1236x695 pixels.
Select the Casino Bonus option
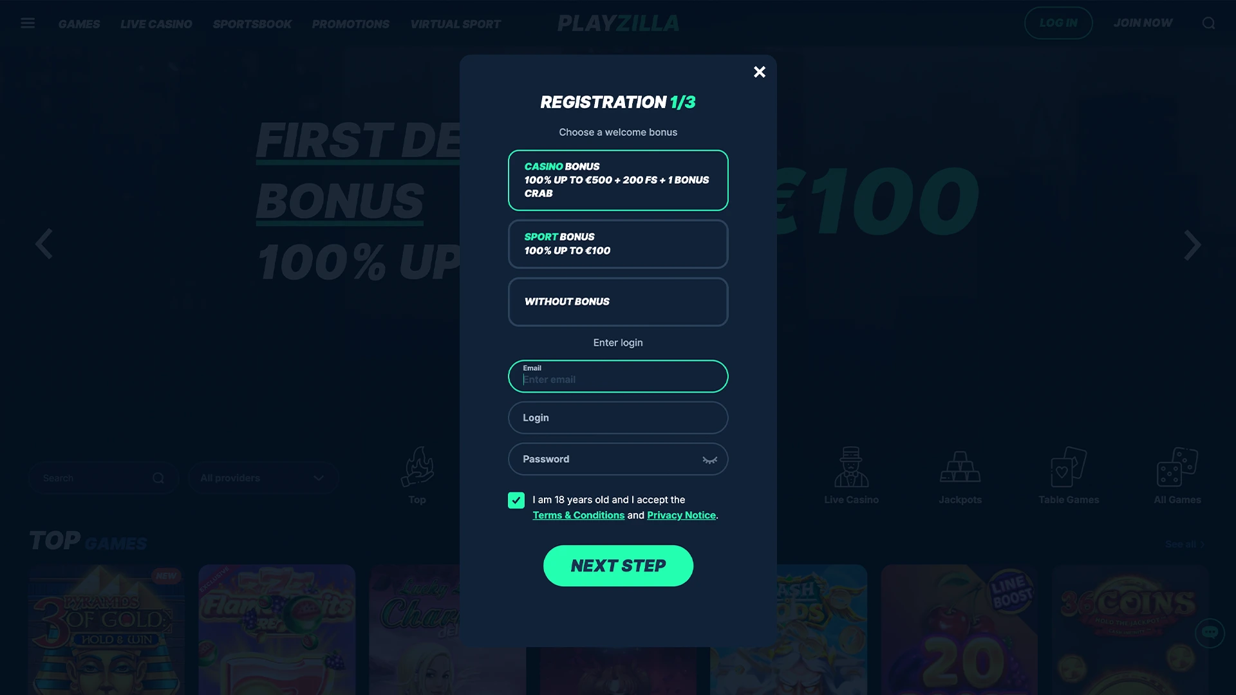[618, 180]
